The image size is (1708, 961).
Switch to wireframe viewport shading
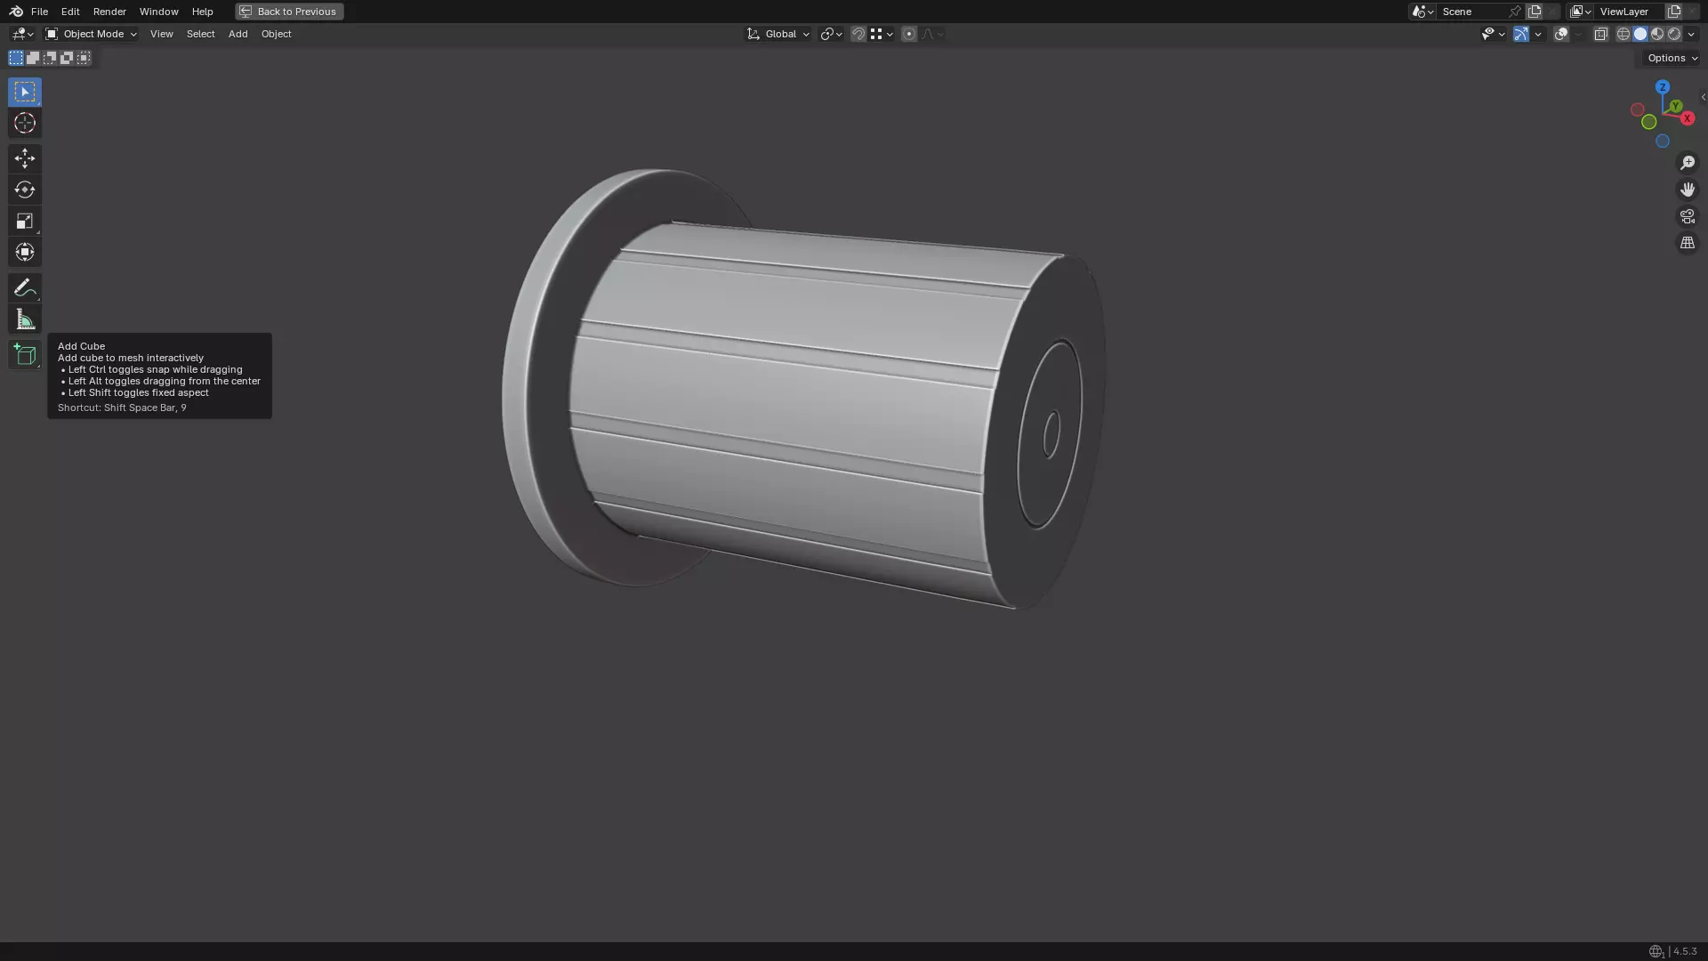tap(1623, 34)
